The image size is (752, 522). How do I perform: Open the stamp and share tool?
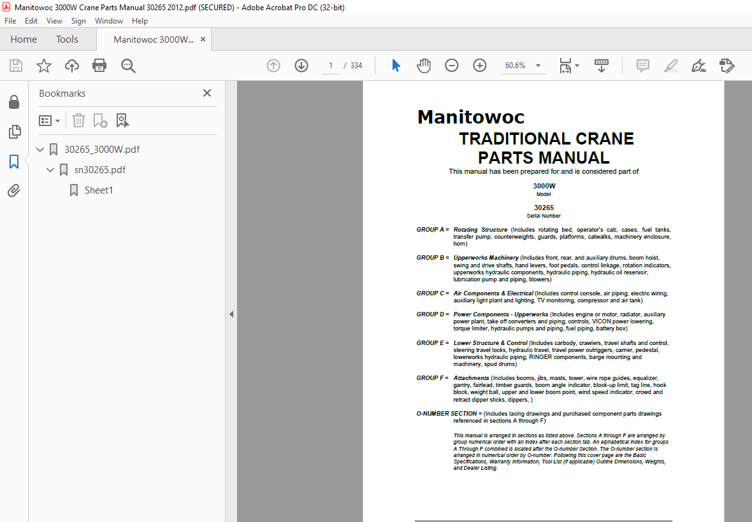(x=727, y=66)
